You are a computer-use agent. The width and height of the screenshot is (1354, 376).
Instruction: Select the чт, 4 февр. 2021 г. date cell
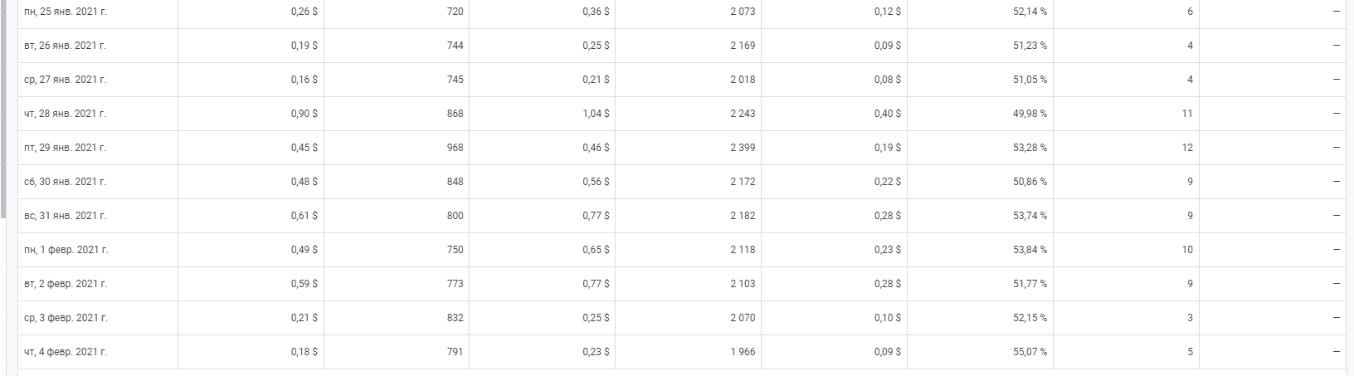tap(66, 352)
